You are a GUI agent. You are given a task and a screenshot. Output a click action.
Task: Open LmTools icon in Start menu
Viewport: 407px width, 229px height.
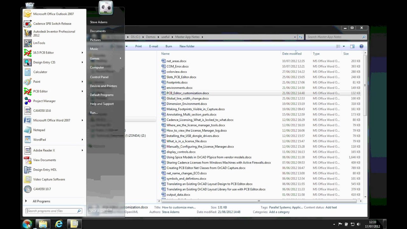(x=28, y=43)
